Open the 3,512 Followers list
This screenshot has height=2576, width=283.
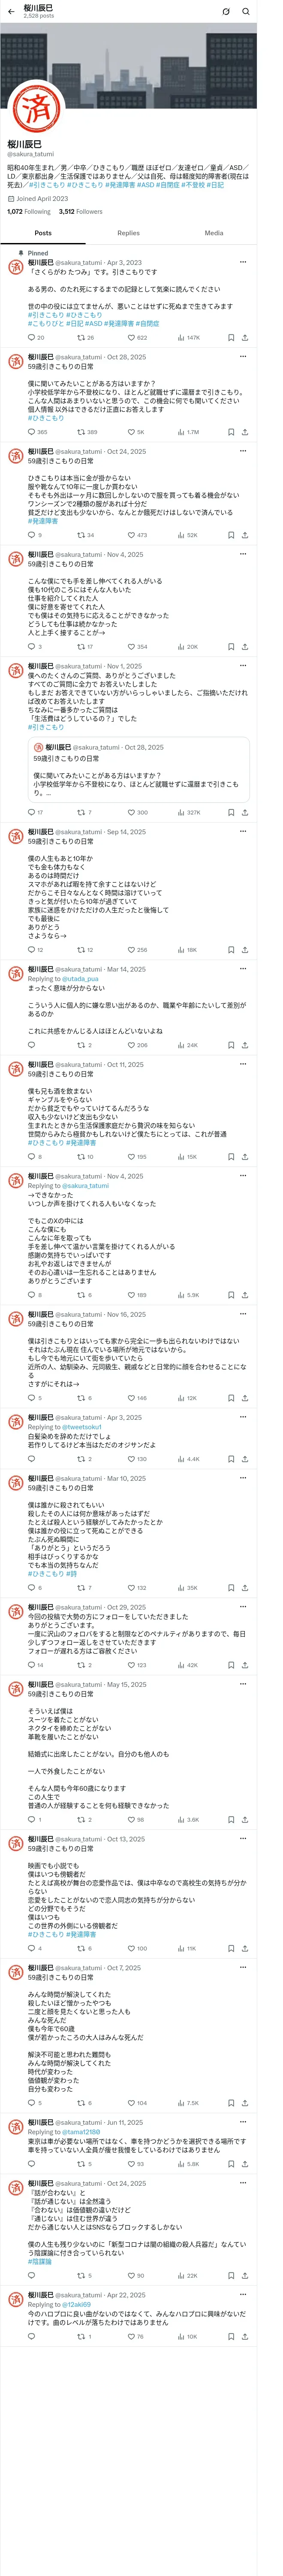point(80,212)
